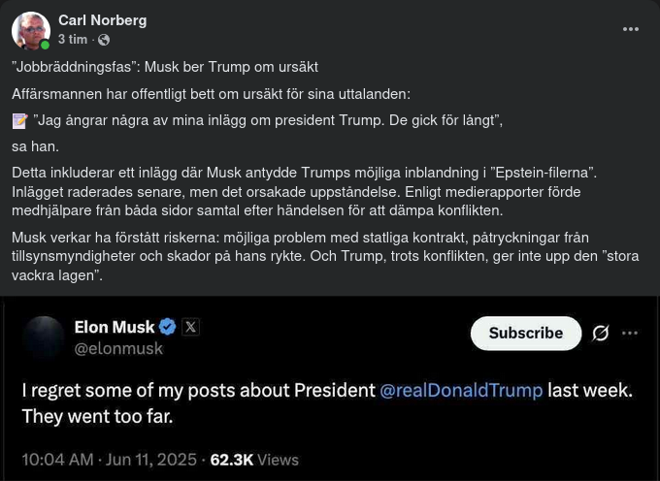660x481 pixels.
Task: Click the X logo affiliation badge
Action: 190,327
